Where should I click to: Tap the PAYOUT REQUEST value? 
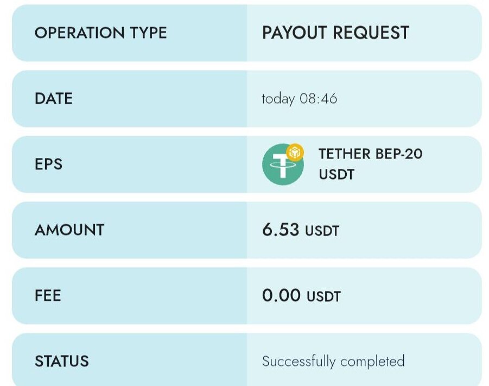coord(335,33)
